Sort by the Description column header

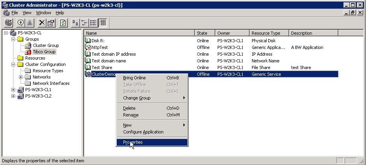[x=314, y=33]
